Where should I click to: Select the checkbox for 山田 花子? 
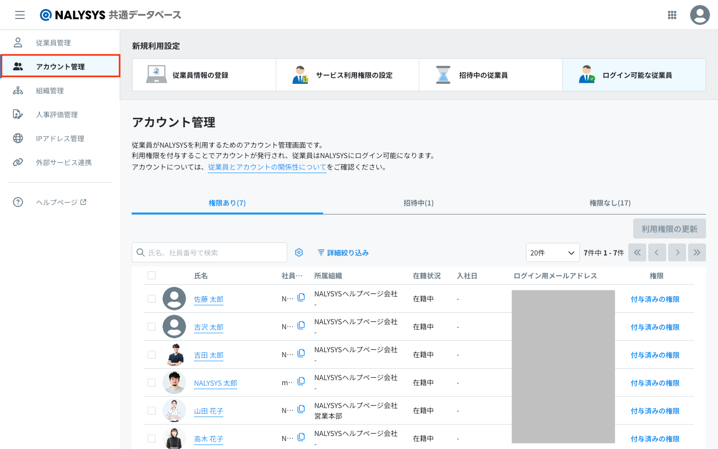click(152, 411)
